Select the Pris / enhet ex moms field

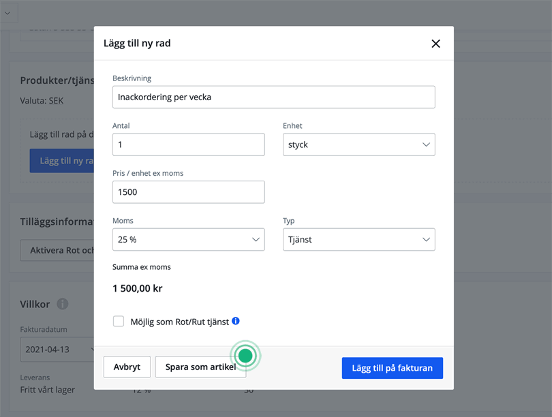188,192
